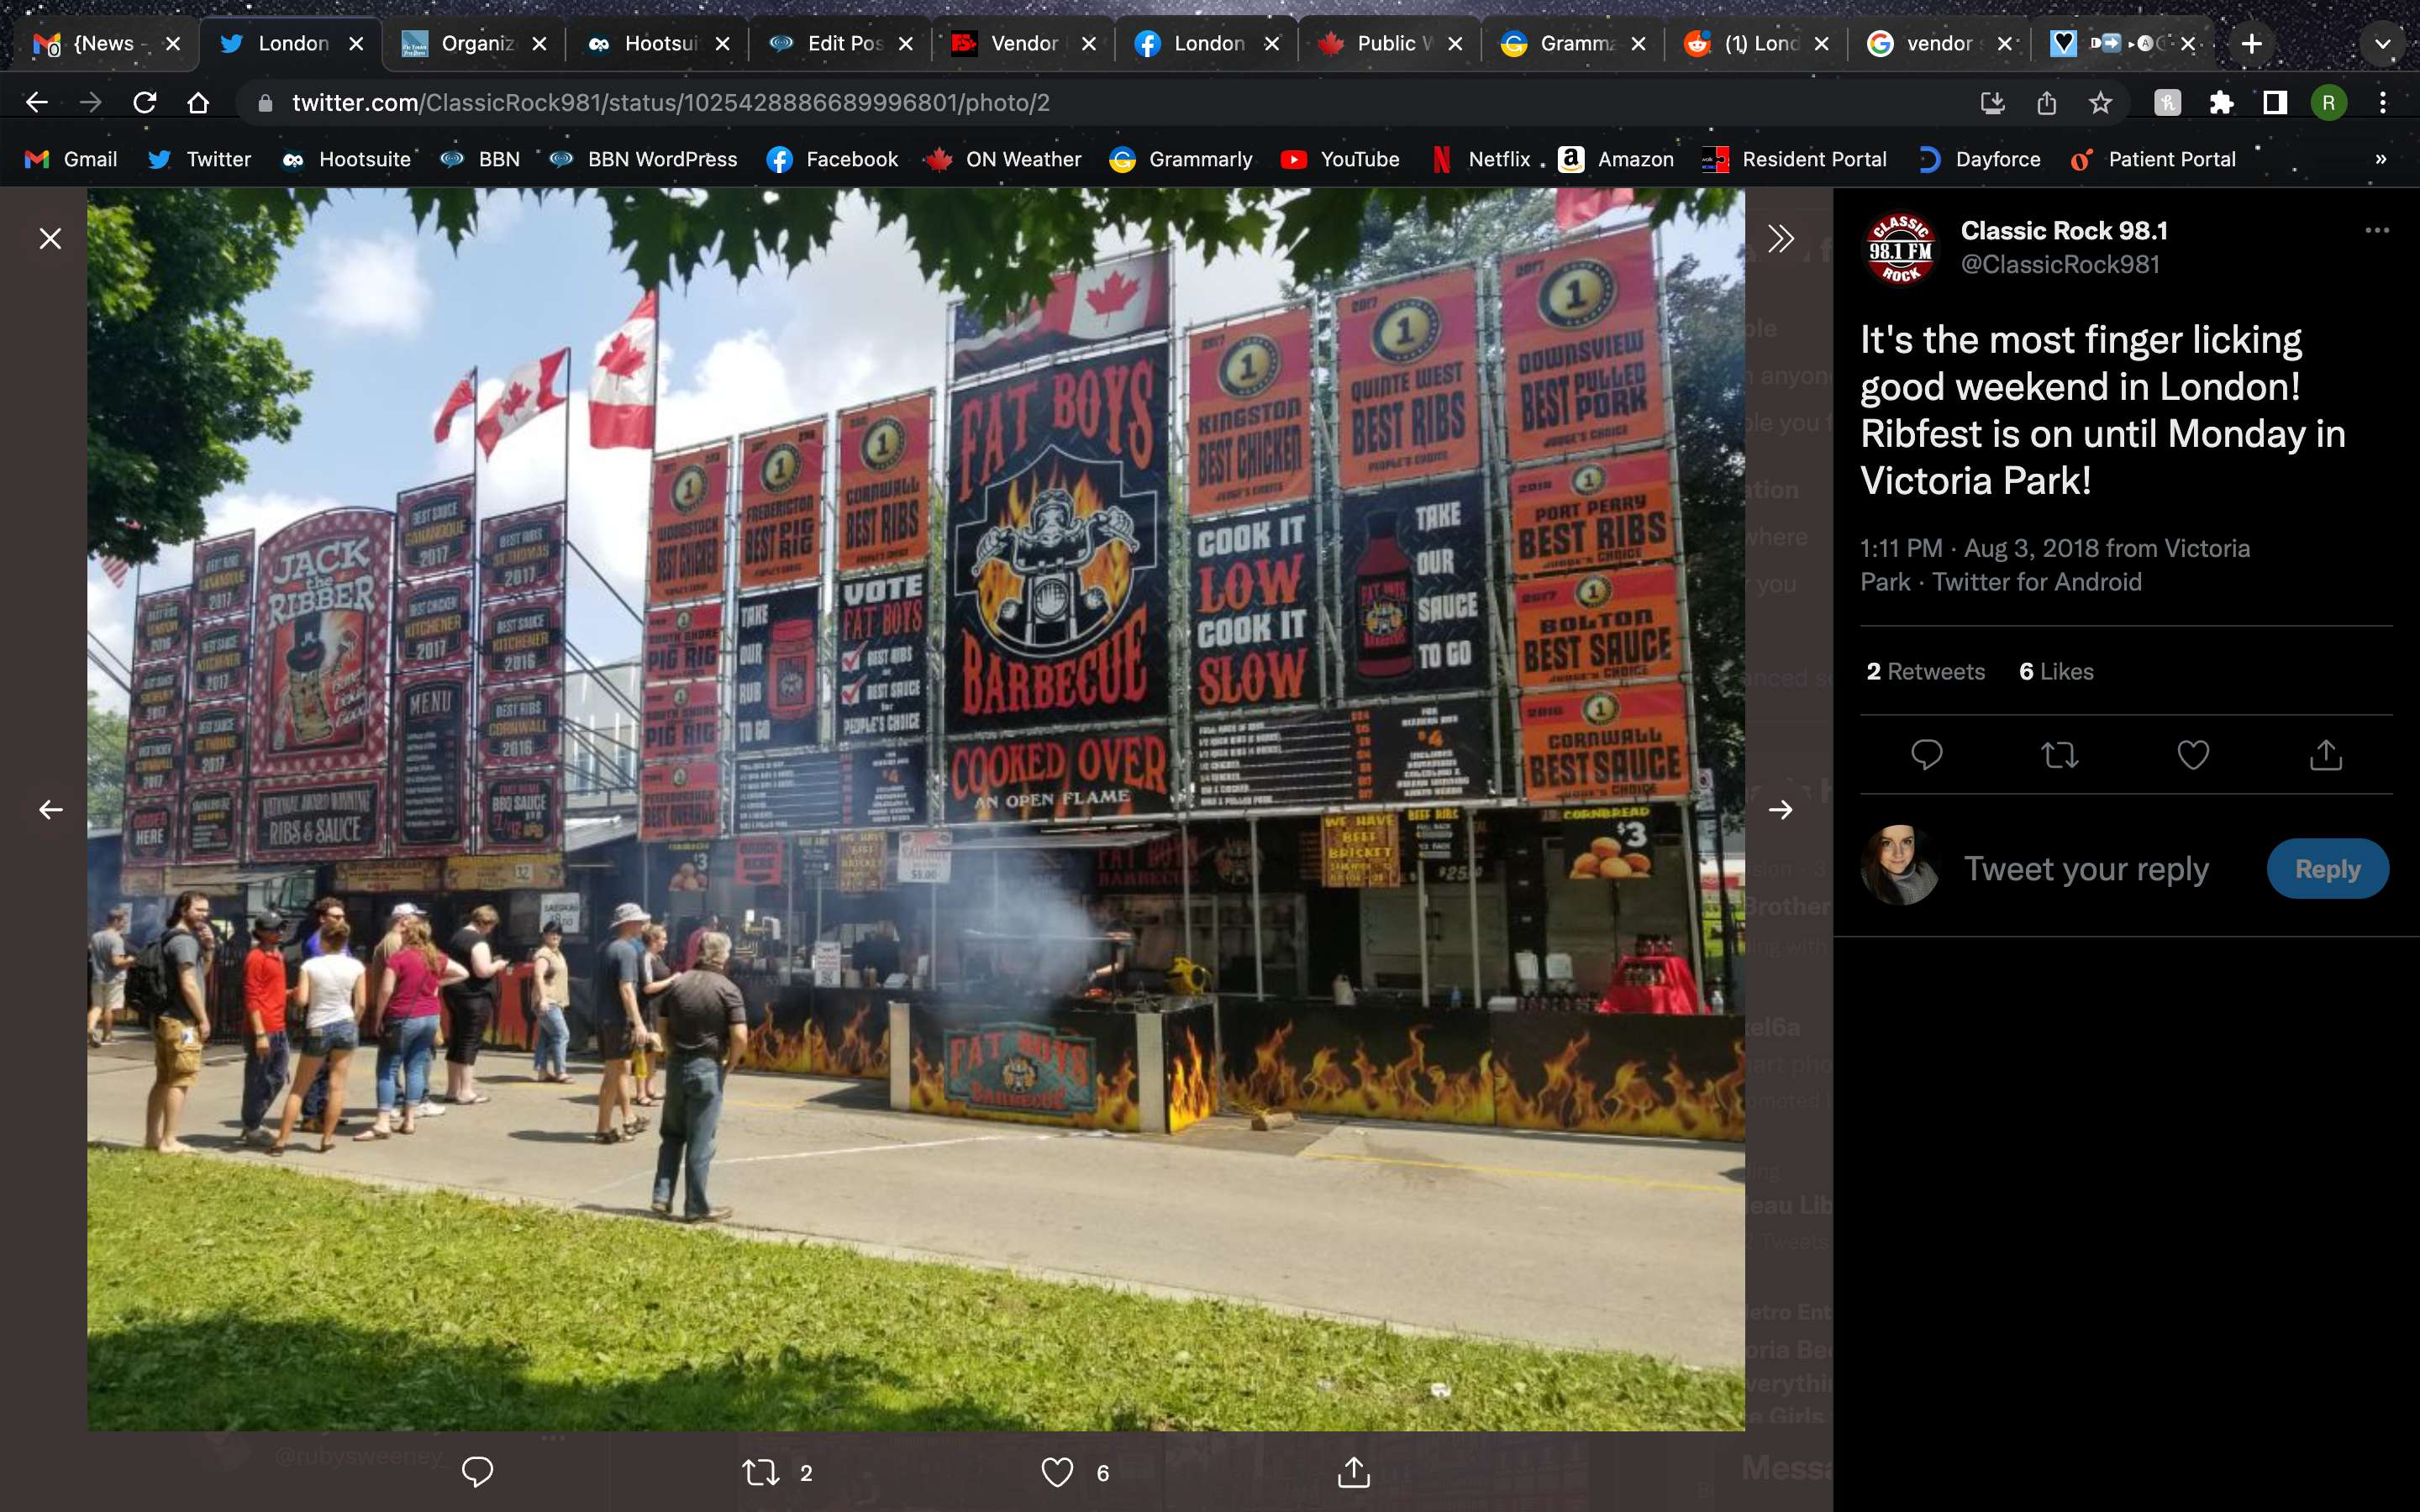Open the Amazon bookmark

coord(1617,159)
